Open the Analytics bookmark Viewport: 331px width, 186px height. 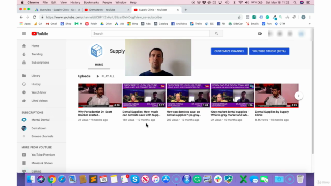179,24
